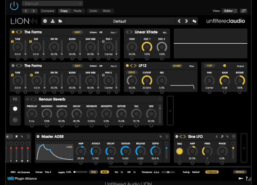This screenshot has width=257, height=185.
Task: Toggle DRIFT on Osc 2
Action: point(78,66)
